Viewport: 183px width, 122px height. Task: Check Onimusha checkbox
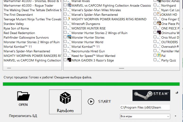[x=155, y=32]
